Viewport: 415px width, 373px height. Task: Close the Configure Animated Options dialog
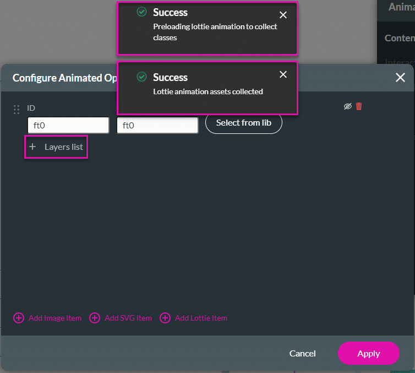400,78
